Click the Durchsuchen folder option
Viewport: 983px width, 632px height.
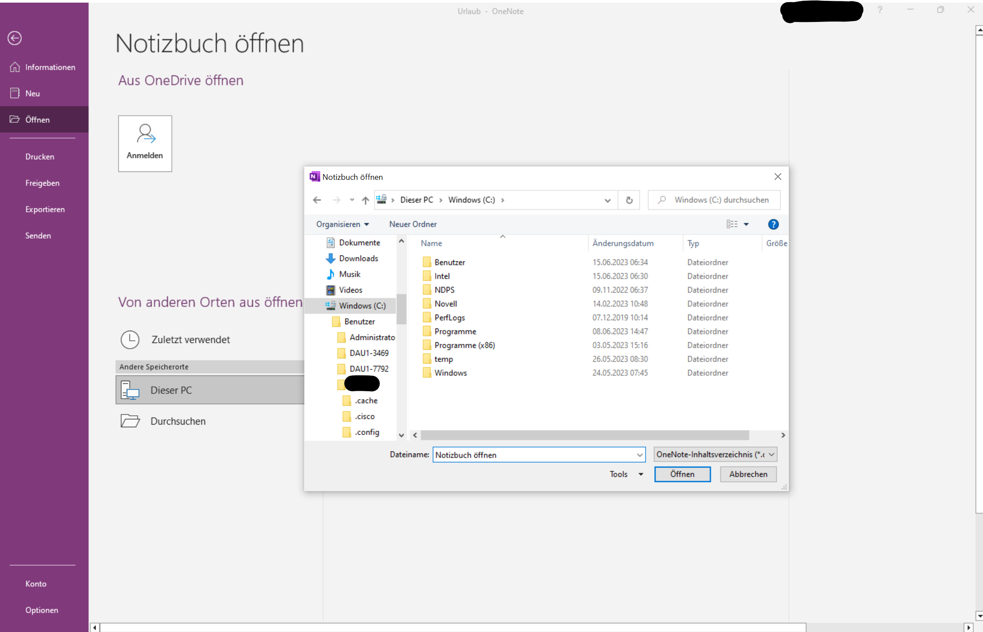pyautogui.click(x=178, y=421)
